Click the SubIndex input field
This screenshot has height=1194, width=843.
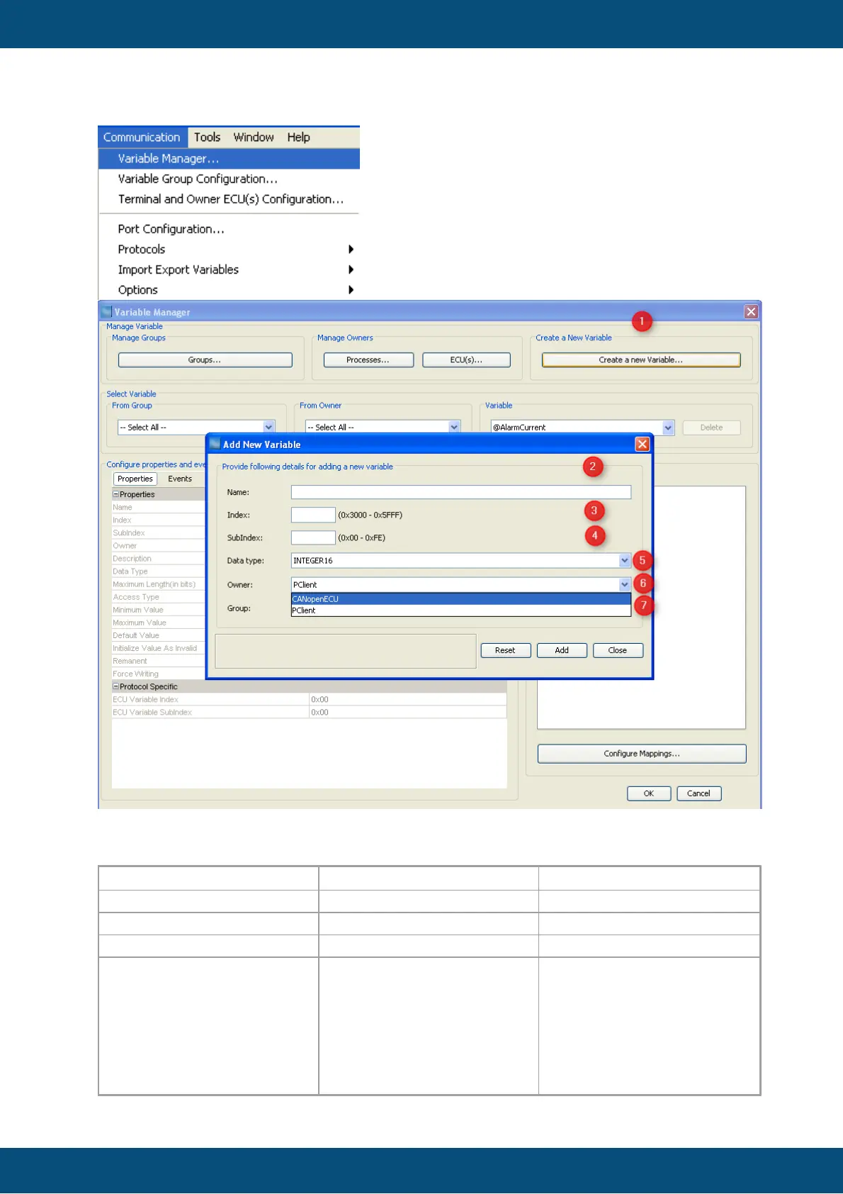[313, 538]
